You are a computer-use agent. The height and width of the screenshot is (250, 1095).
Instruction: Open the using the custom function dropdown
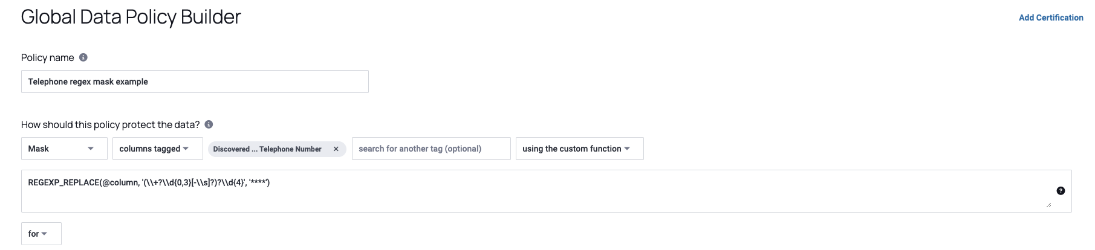click(x=574, y=149)
